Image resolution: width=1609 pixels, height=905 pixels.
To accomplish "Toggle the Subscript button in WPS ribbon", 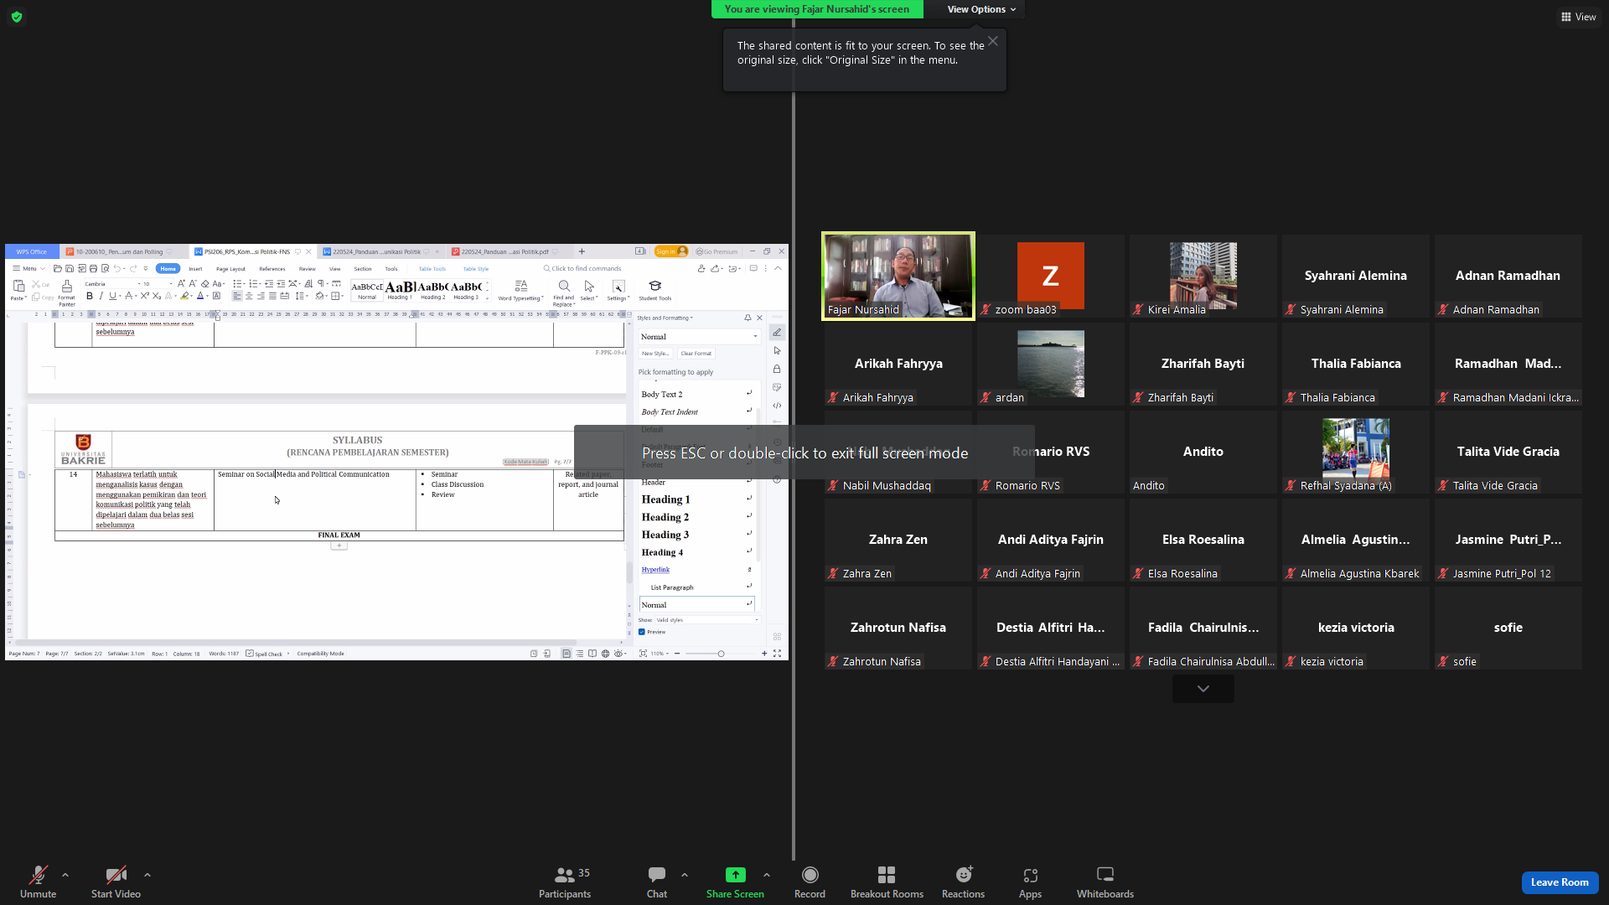I will (157, 296).
